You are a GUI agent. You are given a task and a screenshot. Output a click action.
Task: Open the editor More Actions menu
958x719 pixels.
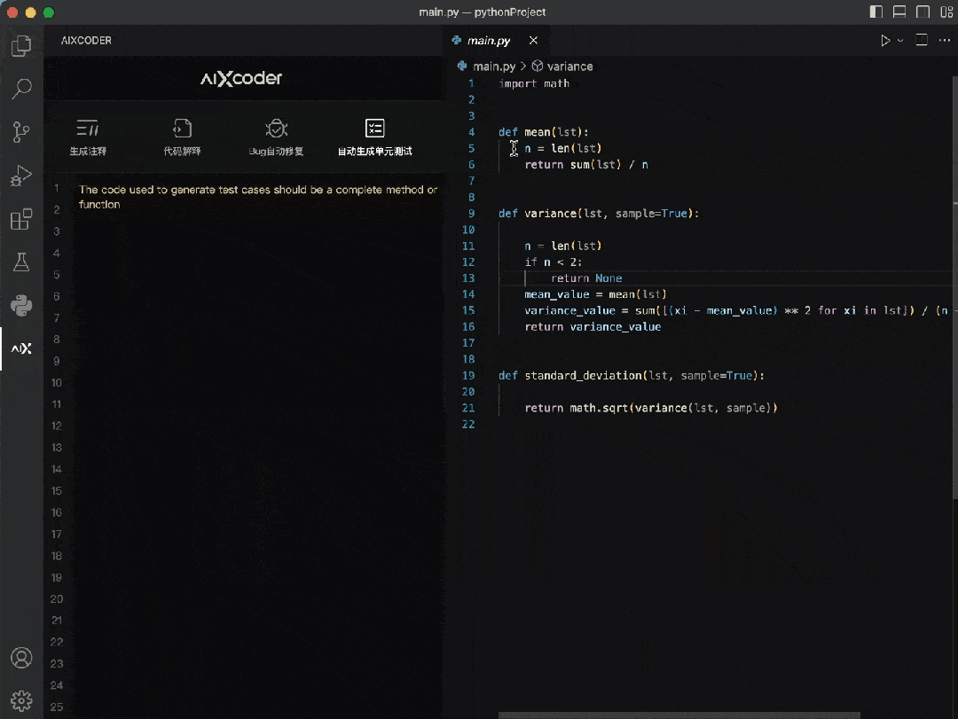click(945, 40)
